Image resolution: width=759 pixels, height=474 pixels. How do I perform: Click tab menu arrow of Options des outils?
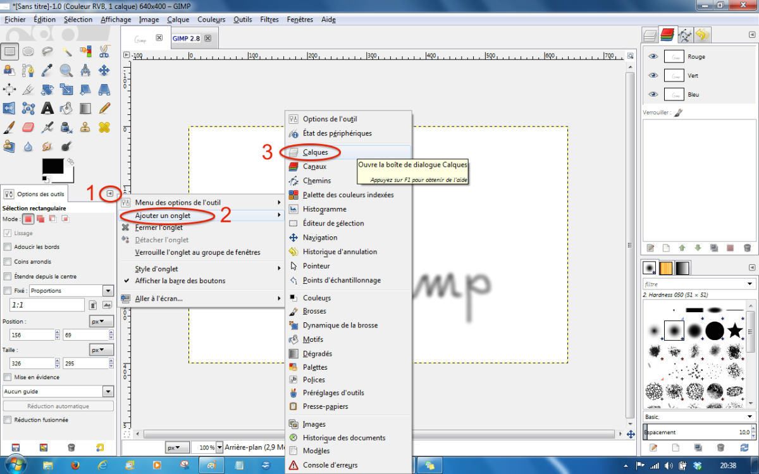pos(111,193)
